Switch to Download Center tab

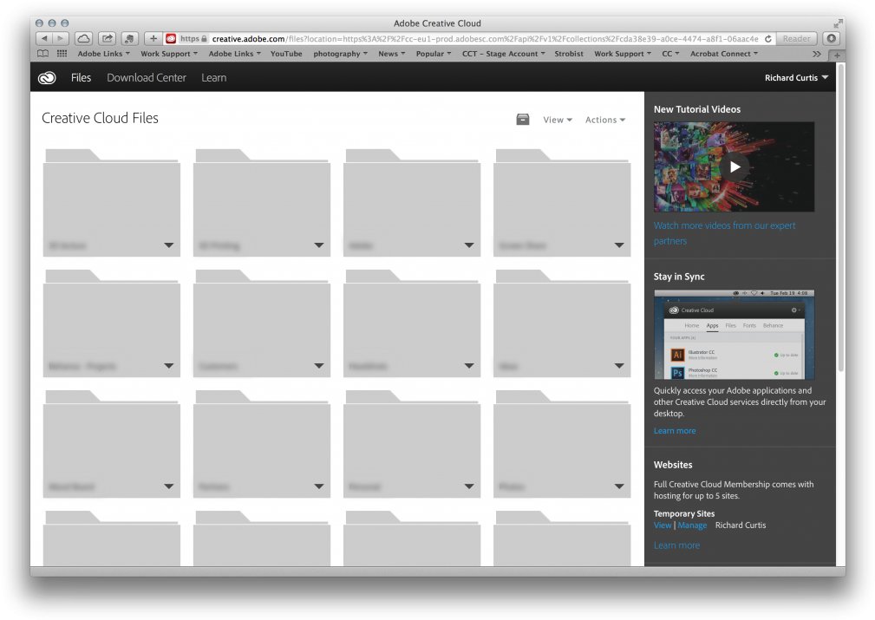point(147,78)
